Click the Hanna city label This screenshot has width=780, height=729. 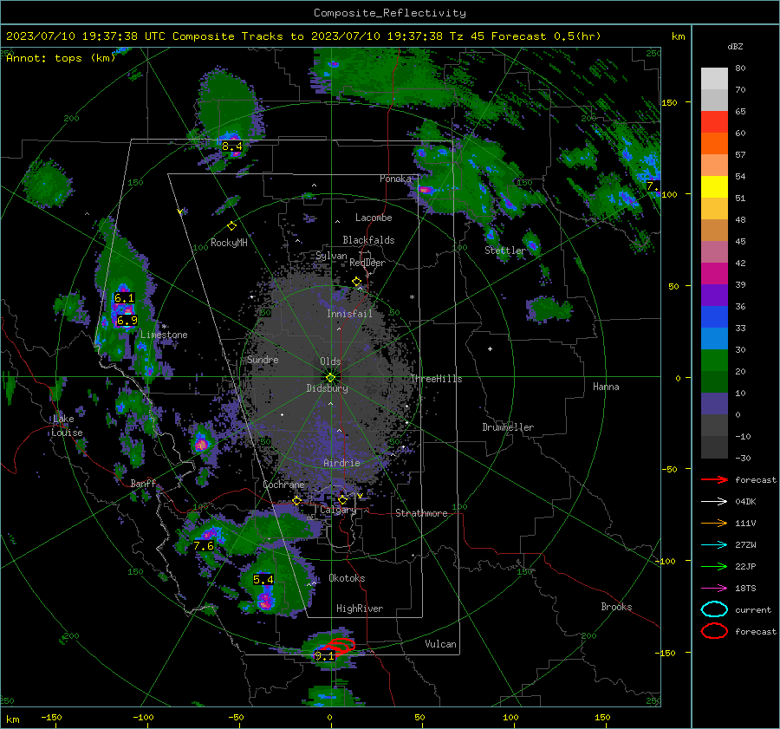tap(606, 387)
